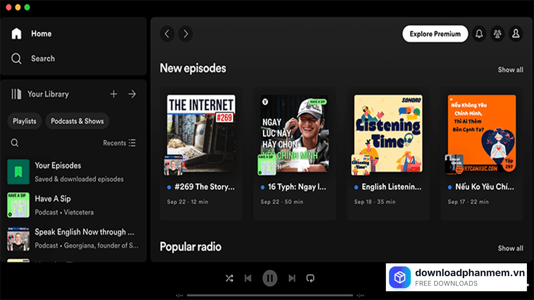This screenshot has width=534, height=300.
Task: Pause the current playback
Action: (x=270, y=278)
